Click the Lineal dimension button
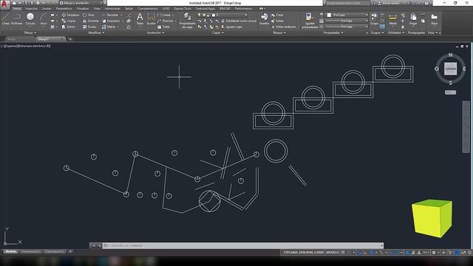The height and width of the screenshot is (266, 473). [164, 15]
